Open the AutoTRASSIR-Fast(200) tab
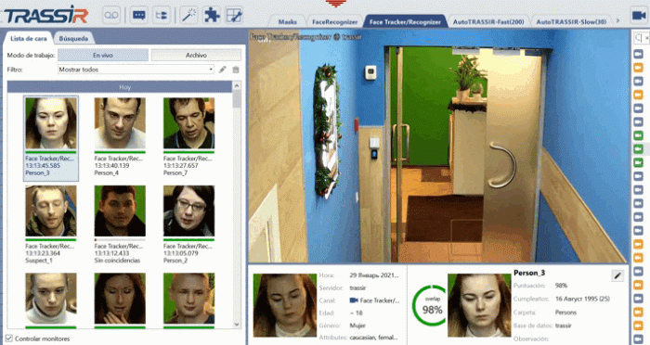Screen dimensions: 650x345 pyautogui.click(x=488, y=21)
